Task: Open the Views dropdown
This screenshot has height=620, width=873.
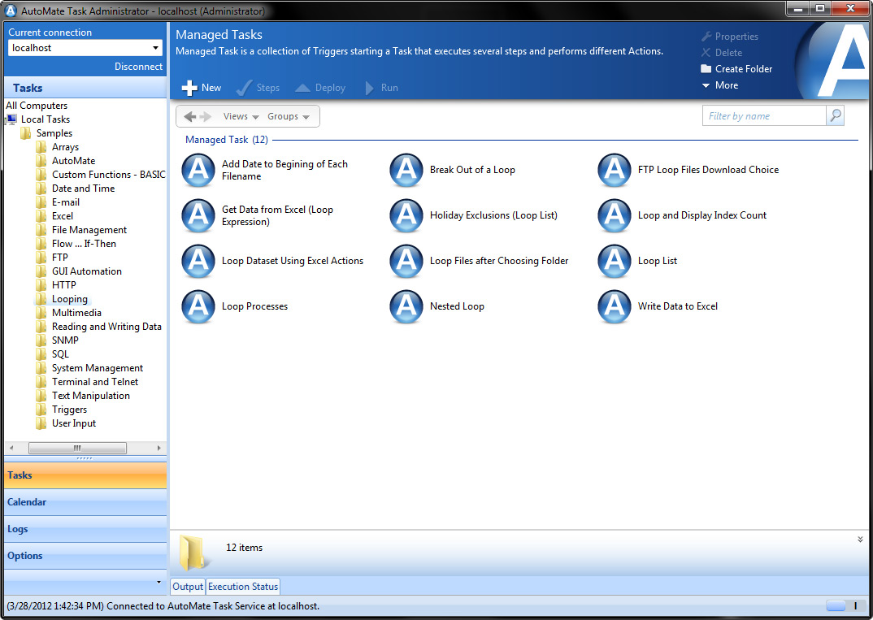Action: pyautogui.click(x=241, y=116)
